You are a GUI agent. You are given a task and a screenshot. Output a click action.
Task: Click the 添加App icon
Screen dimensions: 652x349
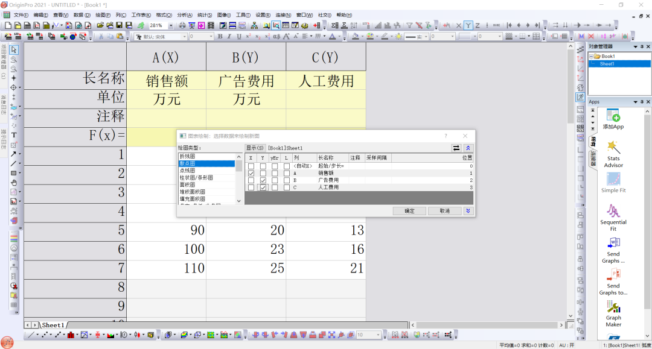tap(613, 116)
